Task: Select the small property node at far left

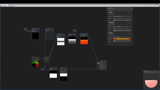Action: tap(25, 29)
